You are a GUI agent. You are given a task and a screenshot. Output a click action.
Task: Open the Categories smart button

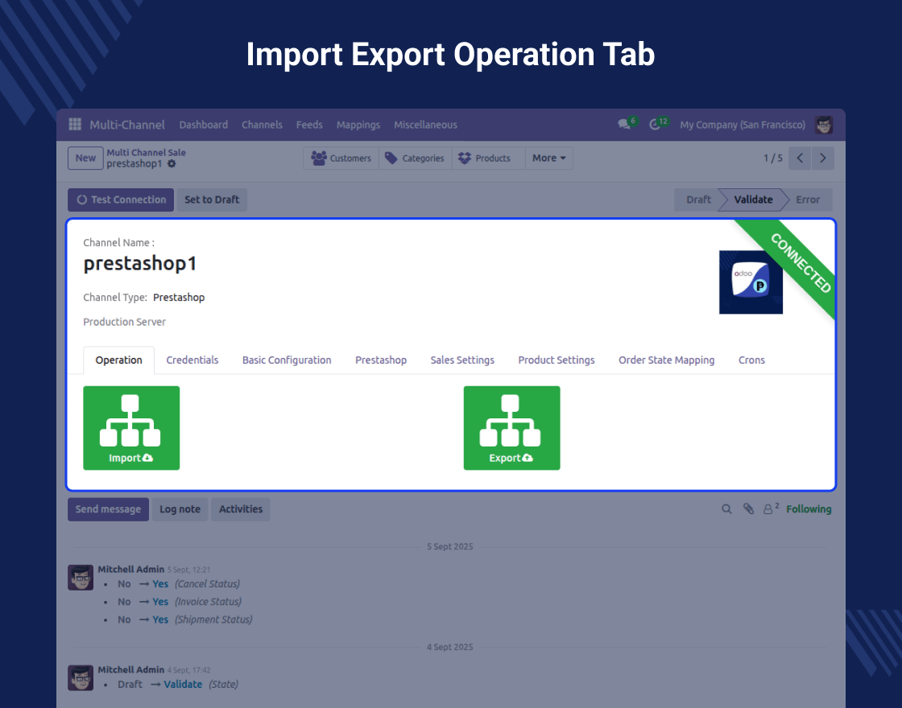point(415,158)
